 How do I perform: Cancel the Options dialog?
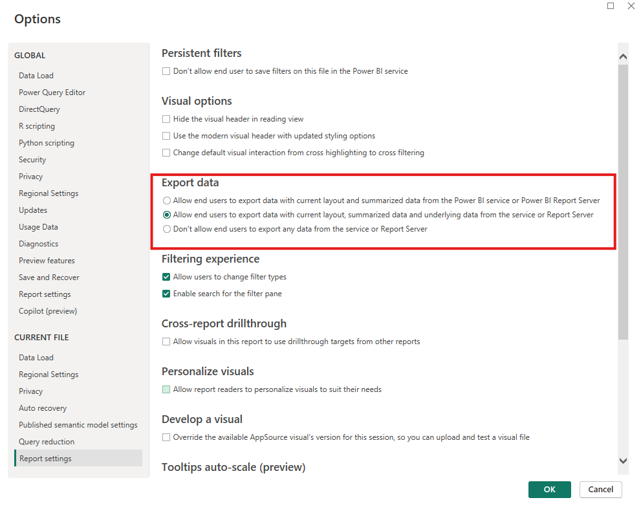pyautogui.click(x=600, y=490)
